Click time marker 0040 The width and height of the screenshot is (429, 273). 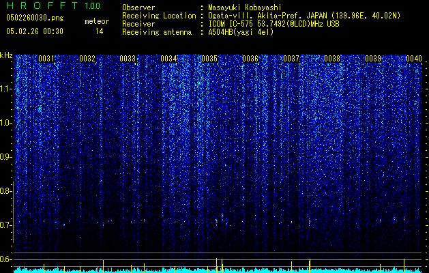coord(414,59)
